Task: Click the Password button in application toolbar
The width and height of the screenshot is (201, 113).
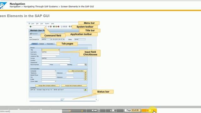Action: [x=34, y=34]
